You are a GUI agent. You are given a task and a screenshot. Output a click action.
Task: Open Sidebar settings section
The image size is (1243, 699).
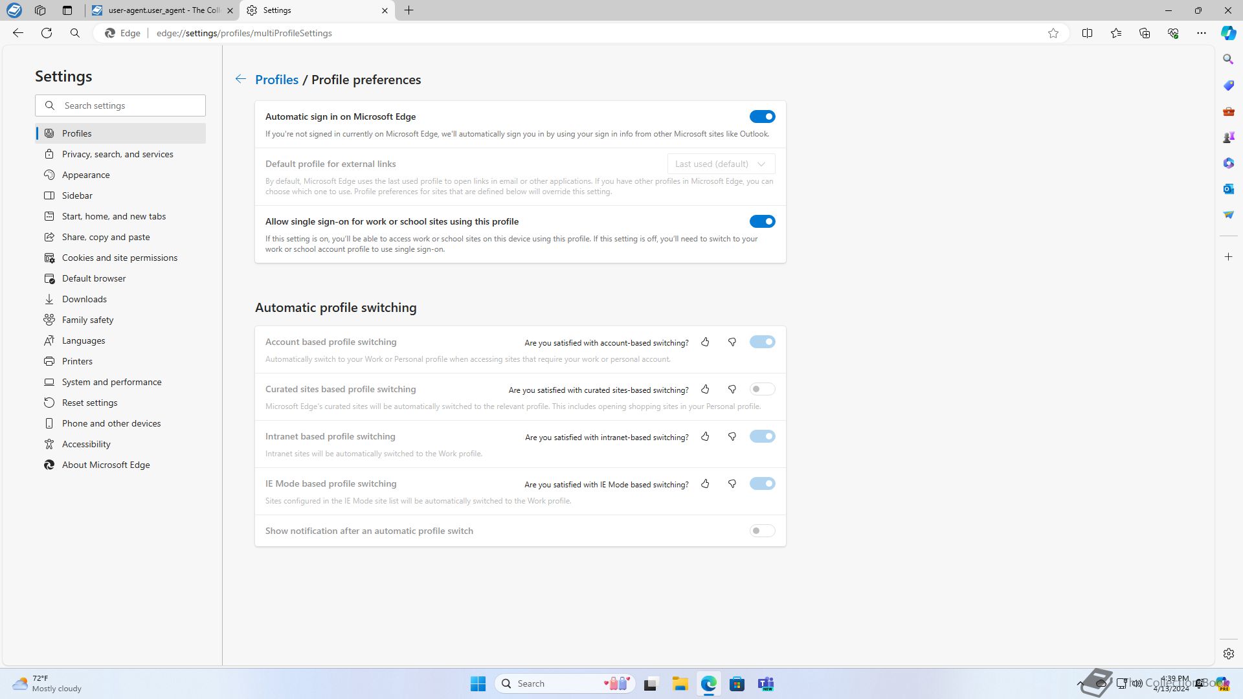[x=120, y=195]
